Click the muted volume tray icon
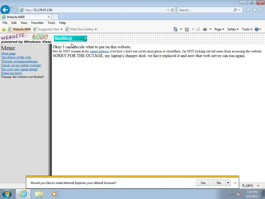The height and width of the screenshot is (199, 265). [x=239, y=194]
